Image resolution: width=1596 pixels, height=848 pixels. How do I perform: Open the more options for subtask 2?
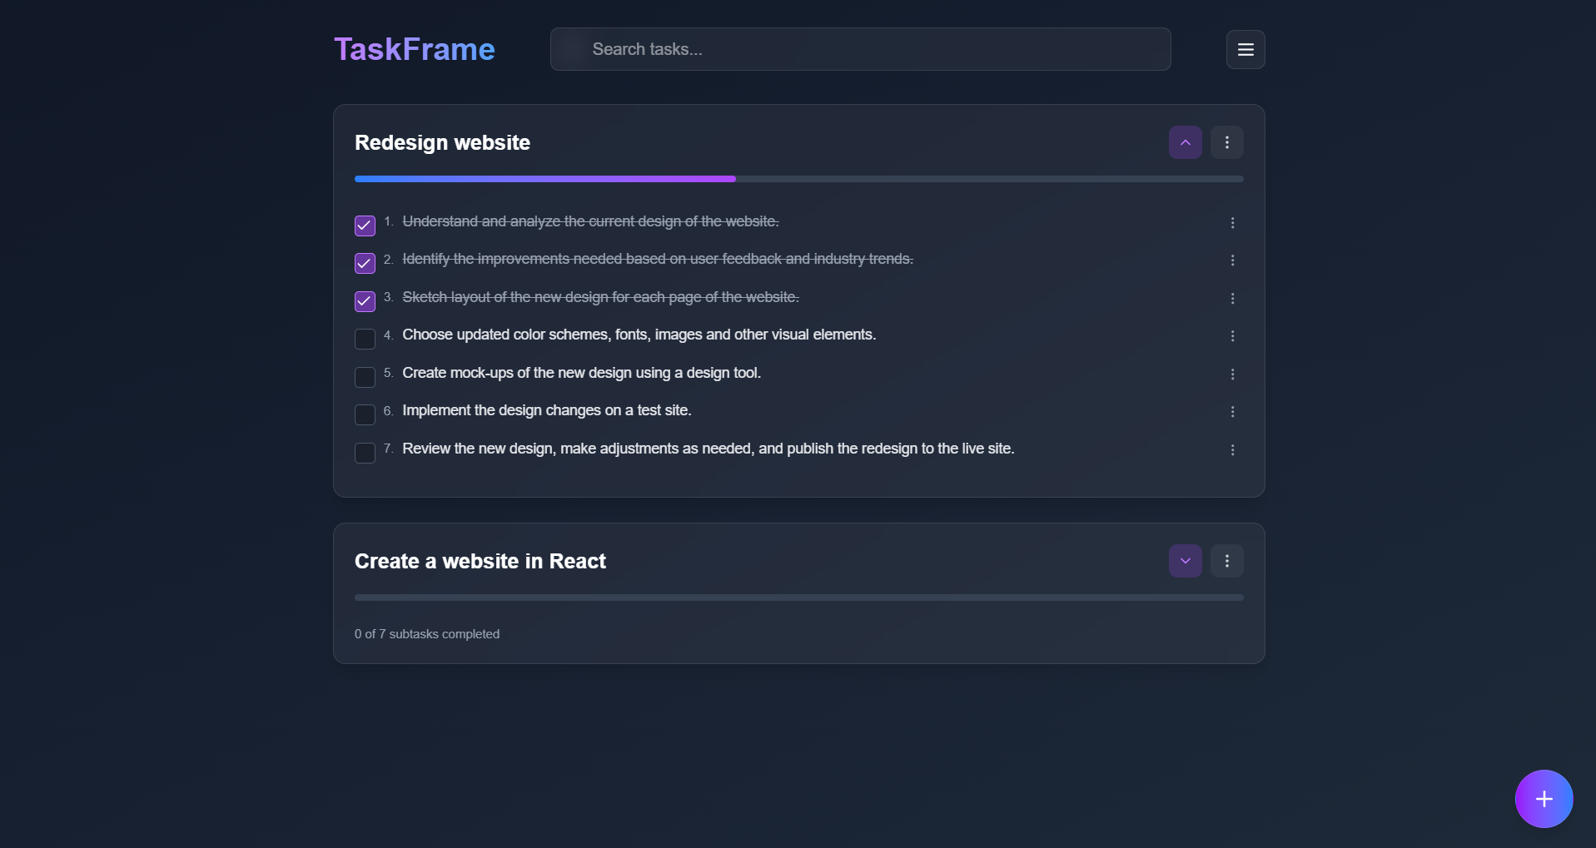[1232, 260]
